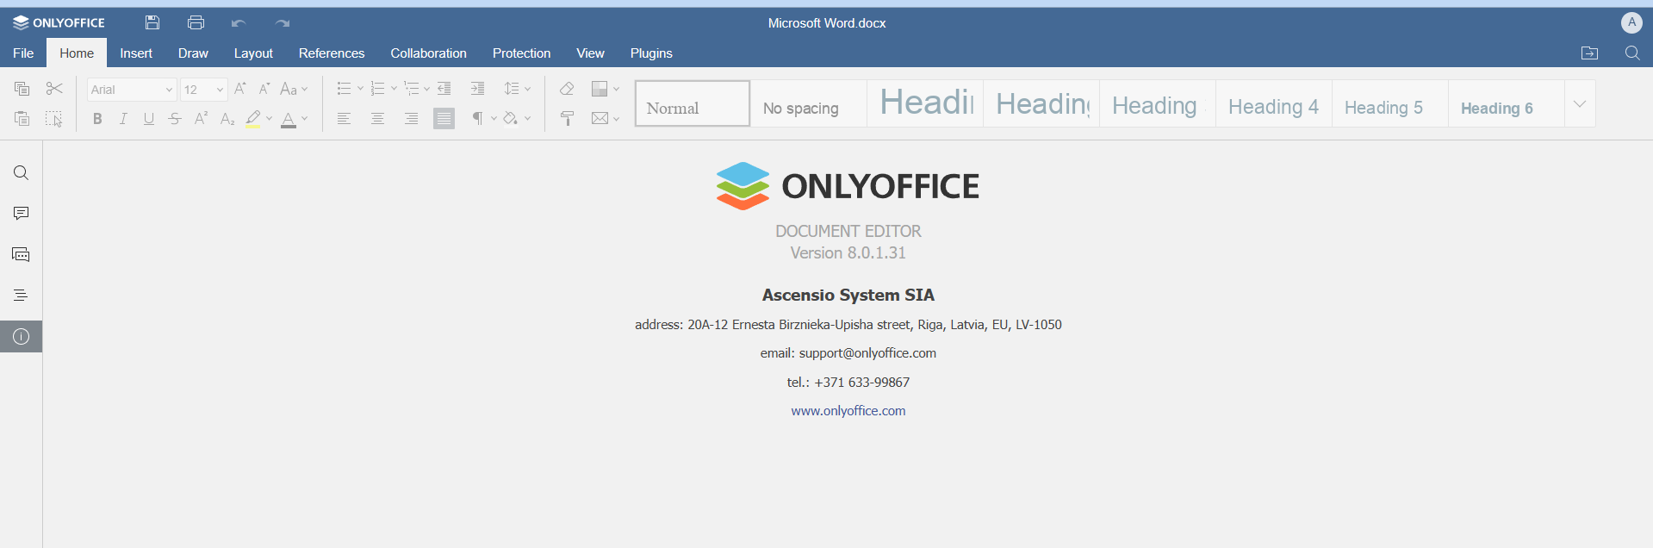Increase the paragraph indent
Image resolution: width=1653 pixels, height=548 pixels.
(x=477, y=89)
